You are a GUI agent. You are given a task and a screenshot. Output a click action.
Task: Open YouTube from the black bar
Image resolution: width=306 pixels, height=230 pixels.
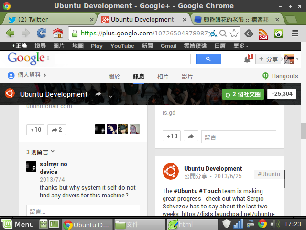coord(122,46)
